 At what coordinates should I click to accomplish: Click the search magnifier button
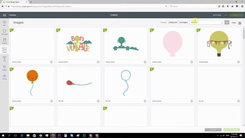point(227,22)
